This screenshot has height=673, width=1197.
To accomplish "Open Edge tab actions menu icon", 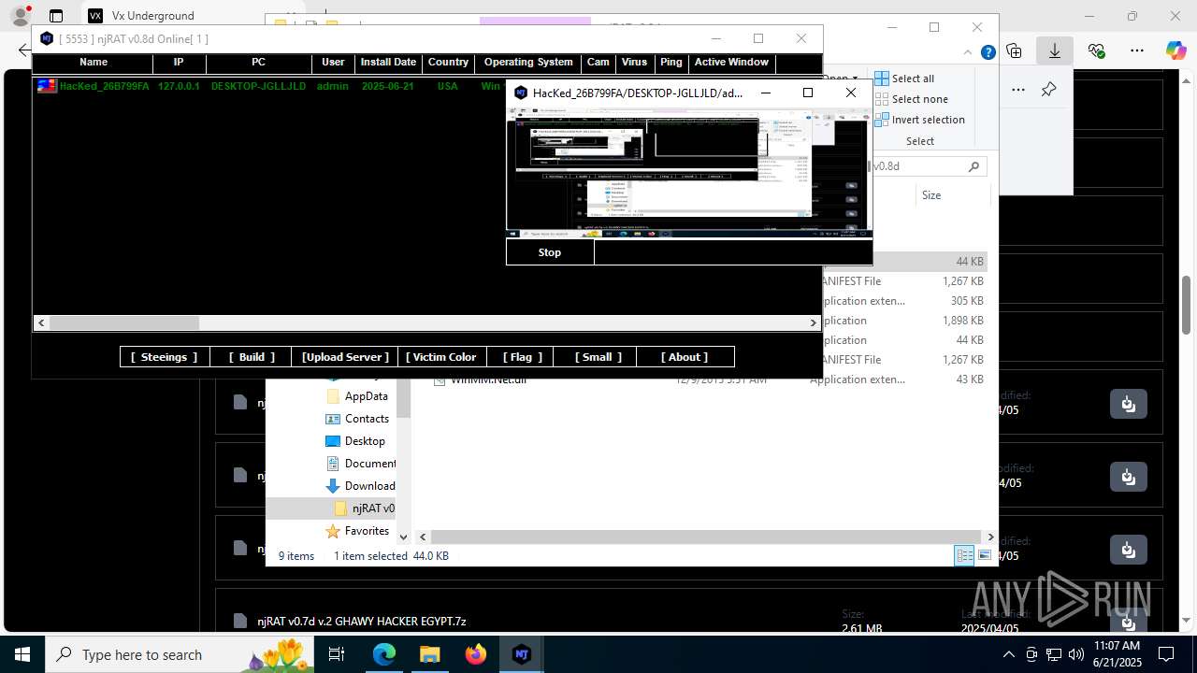I will (56, 16).
